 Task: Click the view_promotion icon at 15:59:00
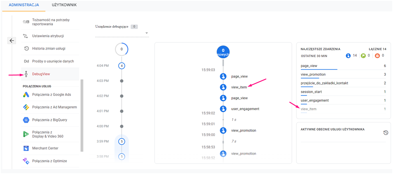pos(223,130)
